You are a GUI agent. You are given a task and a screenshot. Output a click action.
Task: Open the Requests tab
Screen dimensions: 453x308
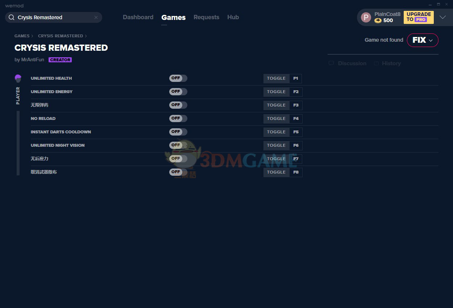pyautogui.click(x=206, y=17)
